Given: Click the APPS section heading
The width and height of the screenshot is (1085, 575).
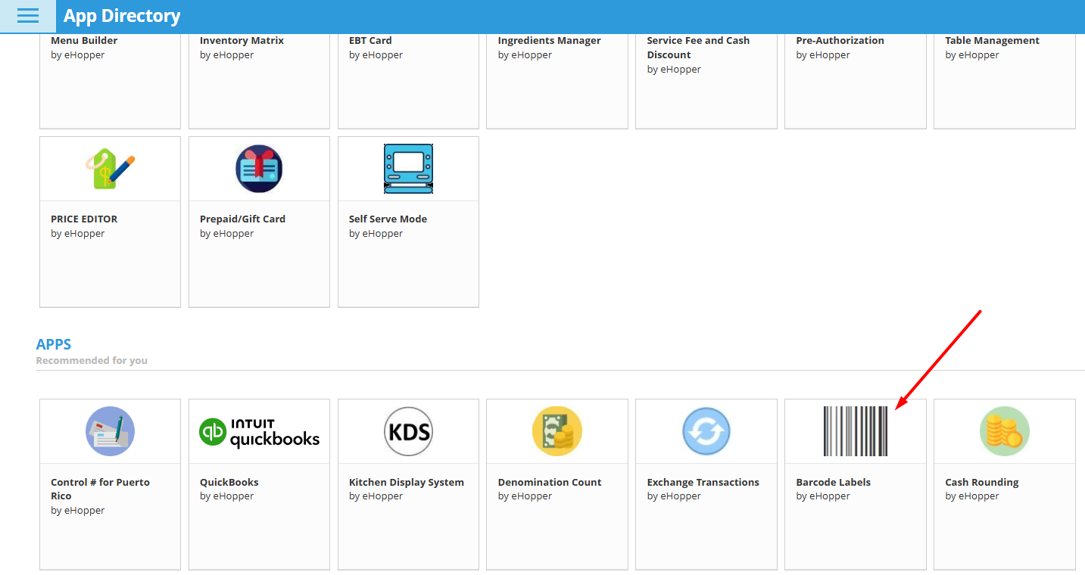Looking at the screenshot, I should coord(54,344).
